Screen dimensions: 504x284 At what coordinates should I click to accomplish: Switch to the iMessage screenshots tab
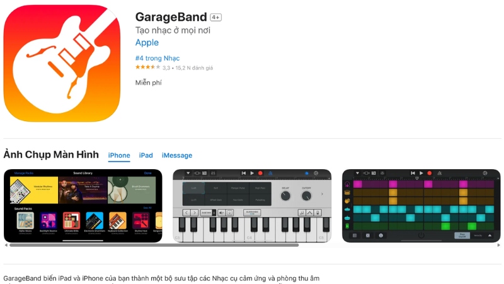click(x=177, y=155)
